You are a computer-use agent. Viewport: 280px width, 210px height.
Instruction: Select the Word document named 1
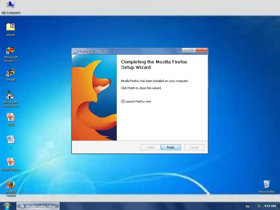(11, 142)
